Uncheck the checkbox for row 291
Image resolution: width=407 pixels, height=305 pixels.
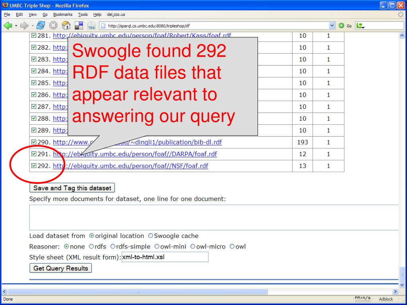point(34,154)
